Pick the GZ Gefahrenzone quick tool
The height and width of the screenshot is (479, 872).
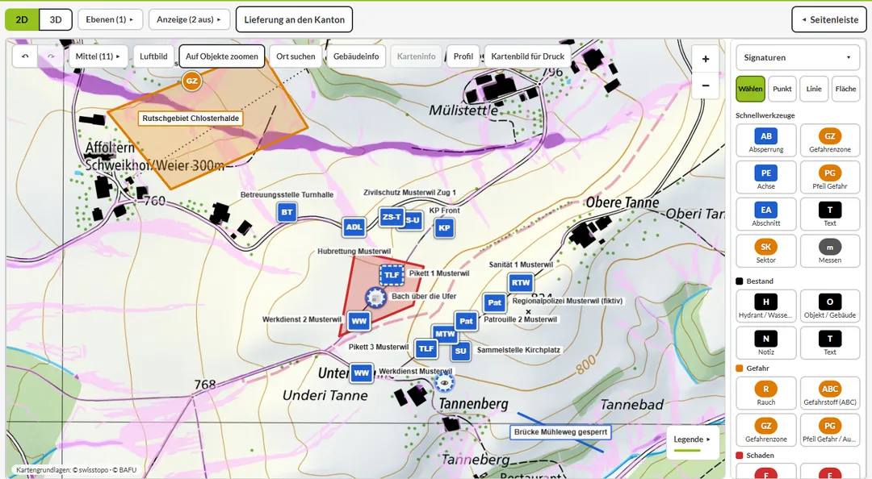pyautogui.click(x=830, y=140)
